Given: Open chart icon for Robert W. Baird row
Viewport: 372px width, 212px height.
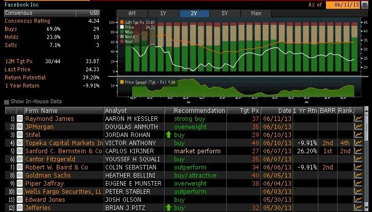Looking at the screenshot, I should (x=358, y=167).
